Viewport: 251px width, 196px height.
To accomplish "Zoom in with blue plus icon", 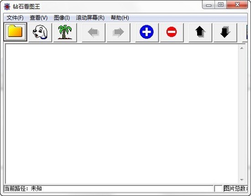I will coord(147,32).
